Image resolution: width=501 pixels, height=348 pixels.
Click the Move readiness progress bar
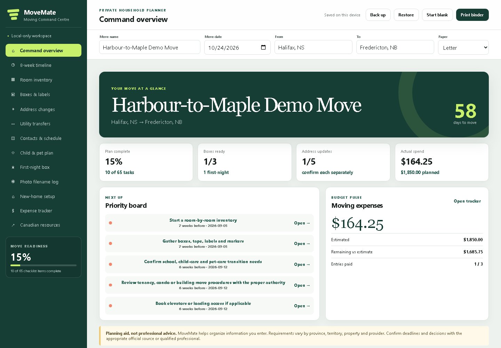(43, 265)
